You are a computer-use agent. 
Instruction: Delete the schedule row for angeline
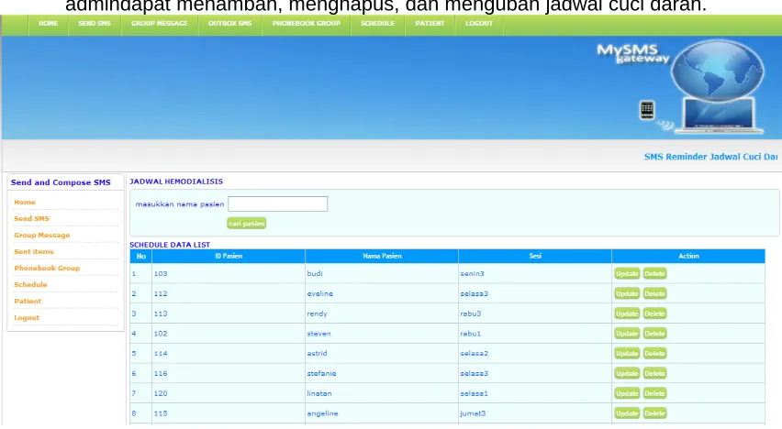(x=654, y=413)
